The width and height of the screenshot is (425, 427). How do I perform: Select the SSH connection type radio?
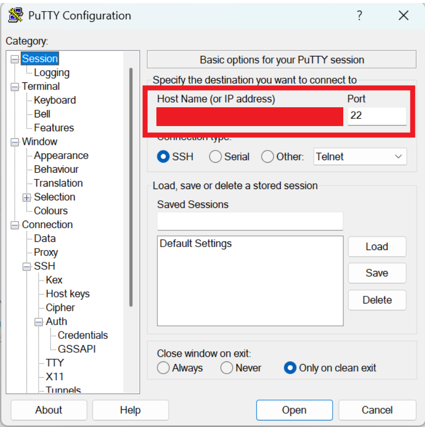164,157
